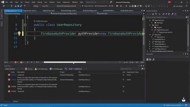Click the filter icon in Error List toolbar
This screenshot has width=190, height=107.
(x=66, y=69)
